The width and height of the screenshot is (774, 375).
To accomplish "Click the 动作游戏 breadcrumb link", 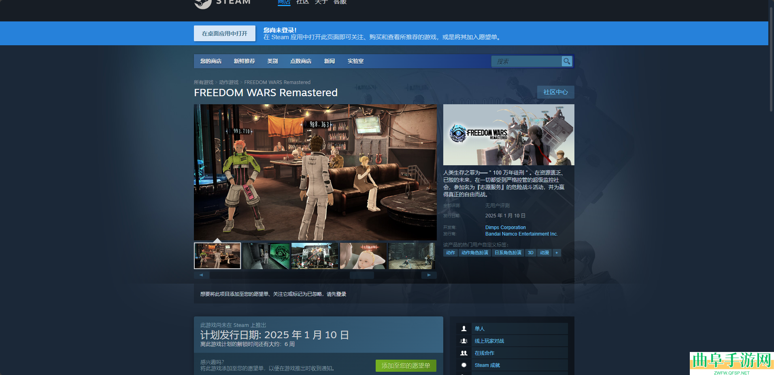I will 229,82.
